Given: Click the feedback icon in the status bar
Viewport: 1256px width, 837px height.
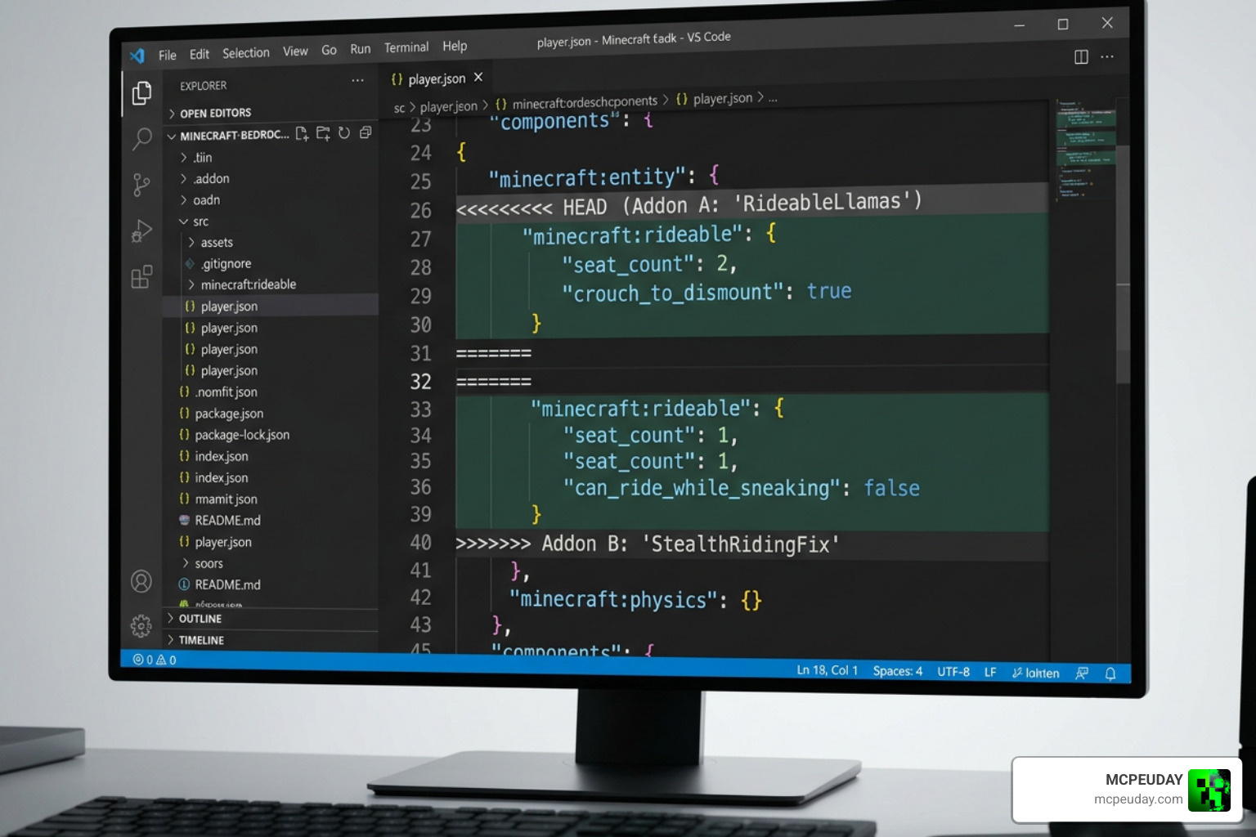Looking at the screenshot, I should (x=1082, y=673).
